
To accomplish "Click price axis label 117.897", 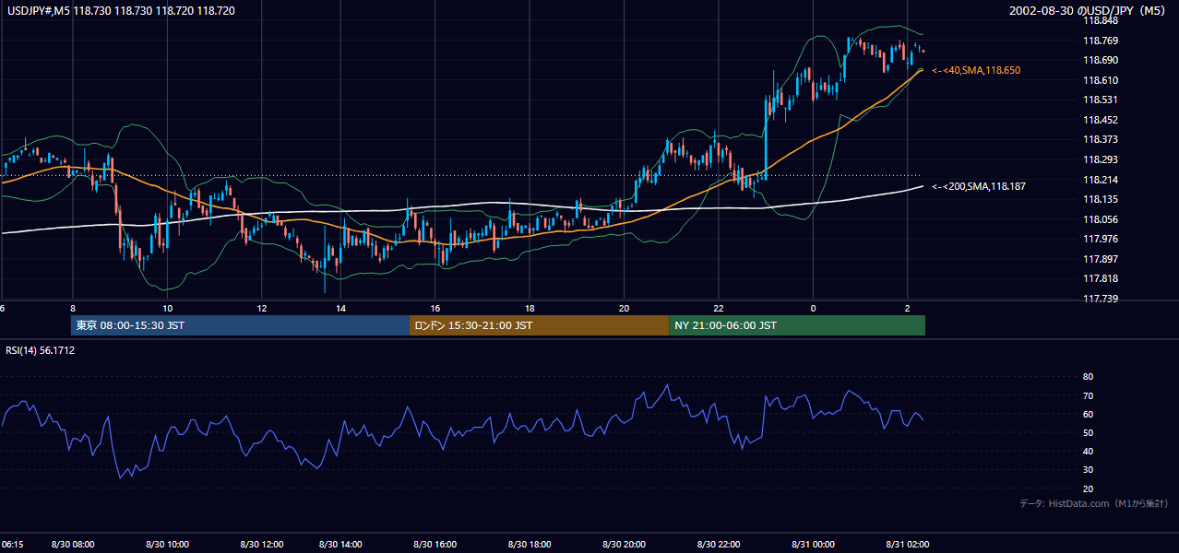I will point(1101,259).
